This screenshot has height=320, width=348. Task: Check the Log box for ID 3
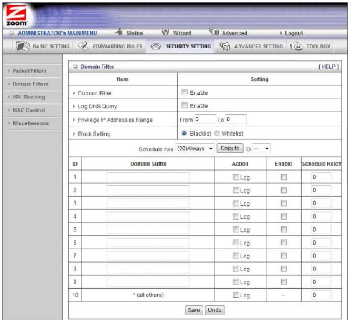click(236, 203)
